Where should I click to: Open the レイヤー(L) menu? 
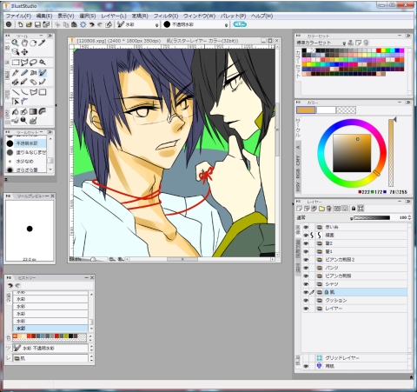click(x=114, y=16)
